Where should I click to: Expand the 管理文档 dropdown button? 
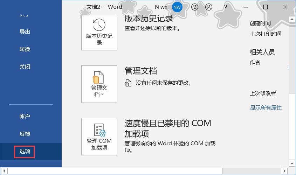(x=99, y=84)
